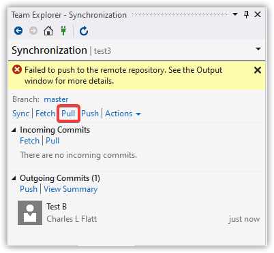Select the Test B commit

tap(138, 213)
